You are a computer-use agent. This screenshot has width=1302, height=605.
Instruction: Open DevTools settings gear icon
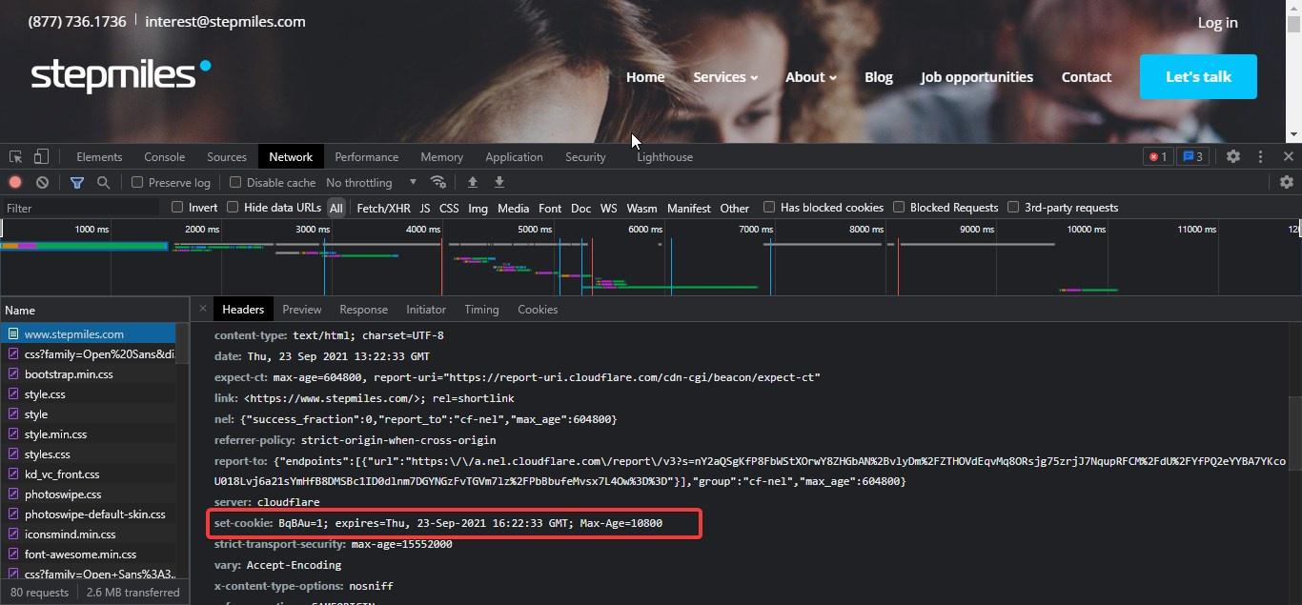(x=1232, y=157)
